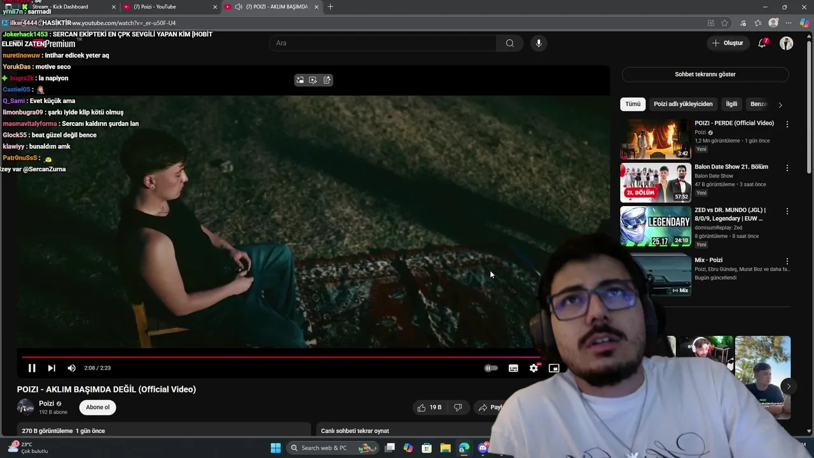
Task: Mute the playing tab via speaker icon
Action: 238,7
